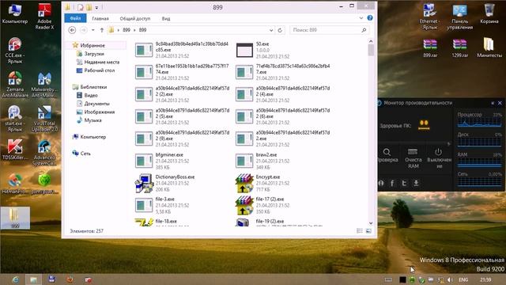This screenshot has height=285, width=506.
Task: Open Malwarebytes Anti-Malware desktop icon
Action: [x=44, y=85]
